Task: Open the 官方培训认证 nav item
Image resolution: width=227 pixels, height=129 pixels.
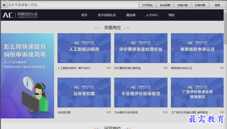Action: point(107,15)
